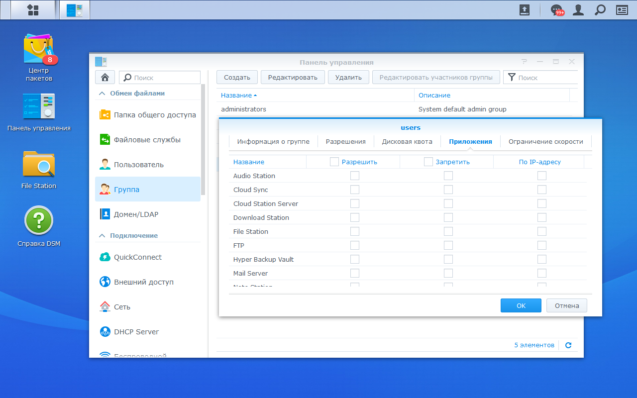Select the Приложения tab
The width and height of the screenshot is (637, 398).
(x=471, y=142)
